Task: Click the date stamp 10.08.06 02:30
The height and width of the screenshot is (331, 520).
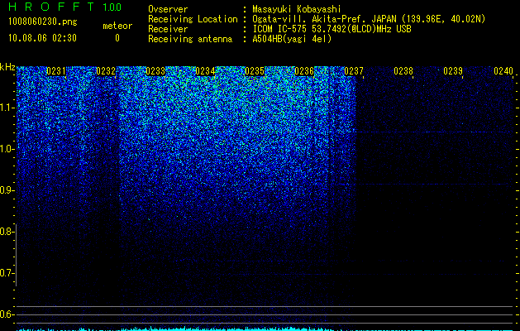Action: tap(42, 38)
